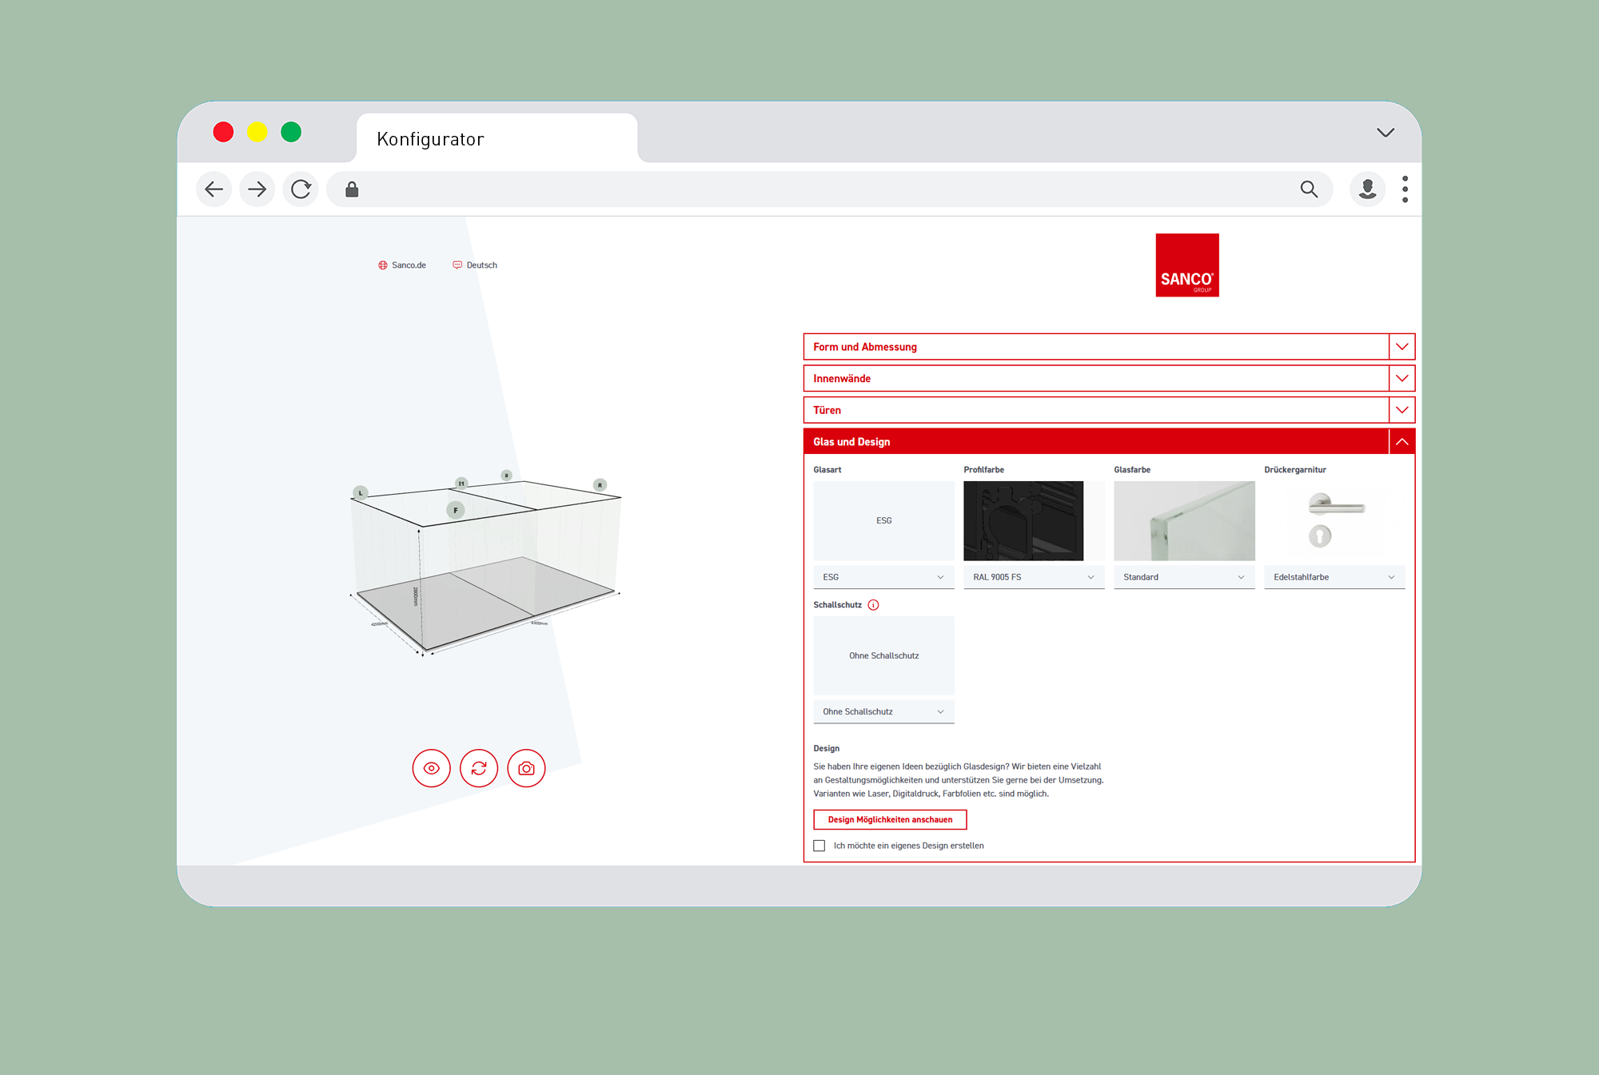The height and width of the screenshot is (1075, 1599).
Task: Click the rotate refresh round icon
Action: (x=479, y=768)
